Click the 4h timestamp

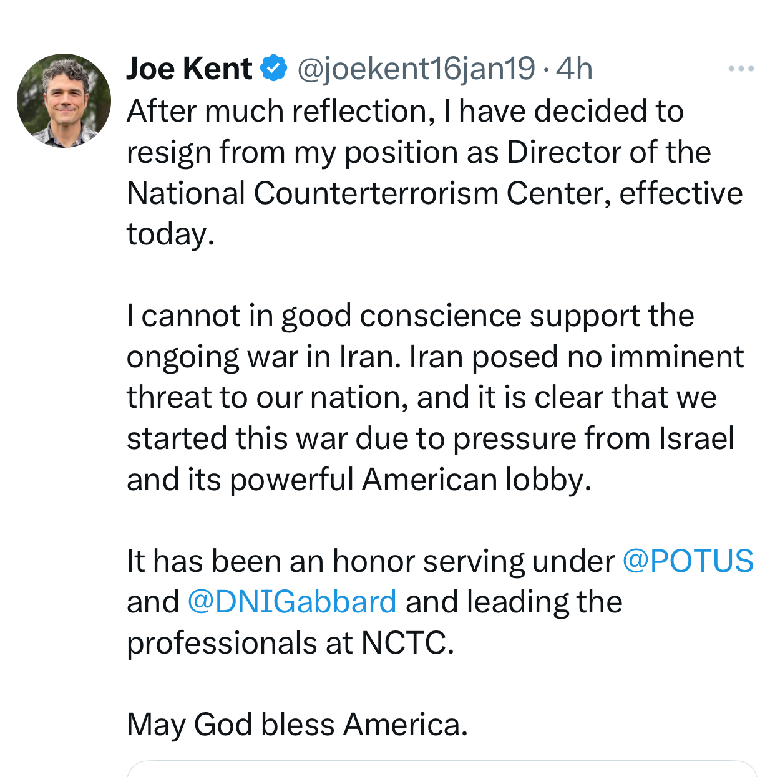tap(574, 68)
